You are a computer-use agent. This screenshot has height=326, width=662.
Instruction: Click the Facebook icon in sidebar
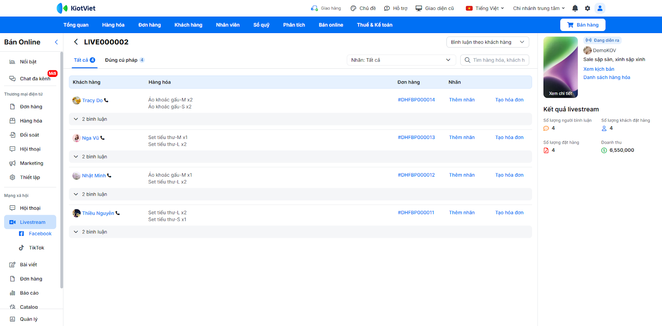[x=22, y=234]
